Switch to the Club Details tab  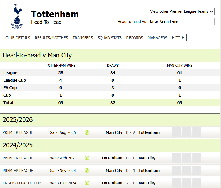click(x=18, y=38)
